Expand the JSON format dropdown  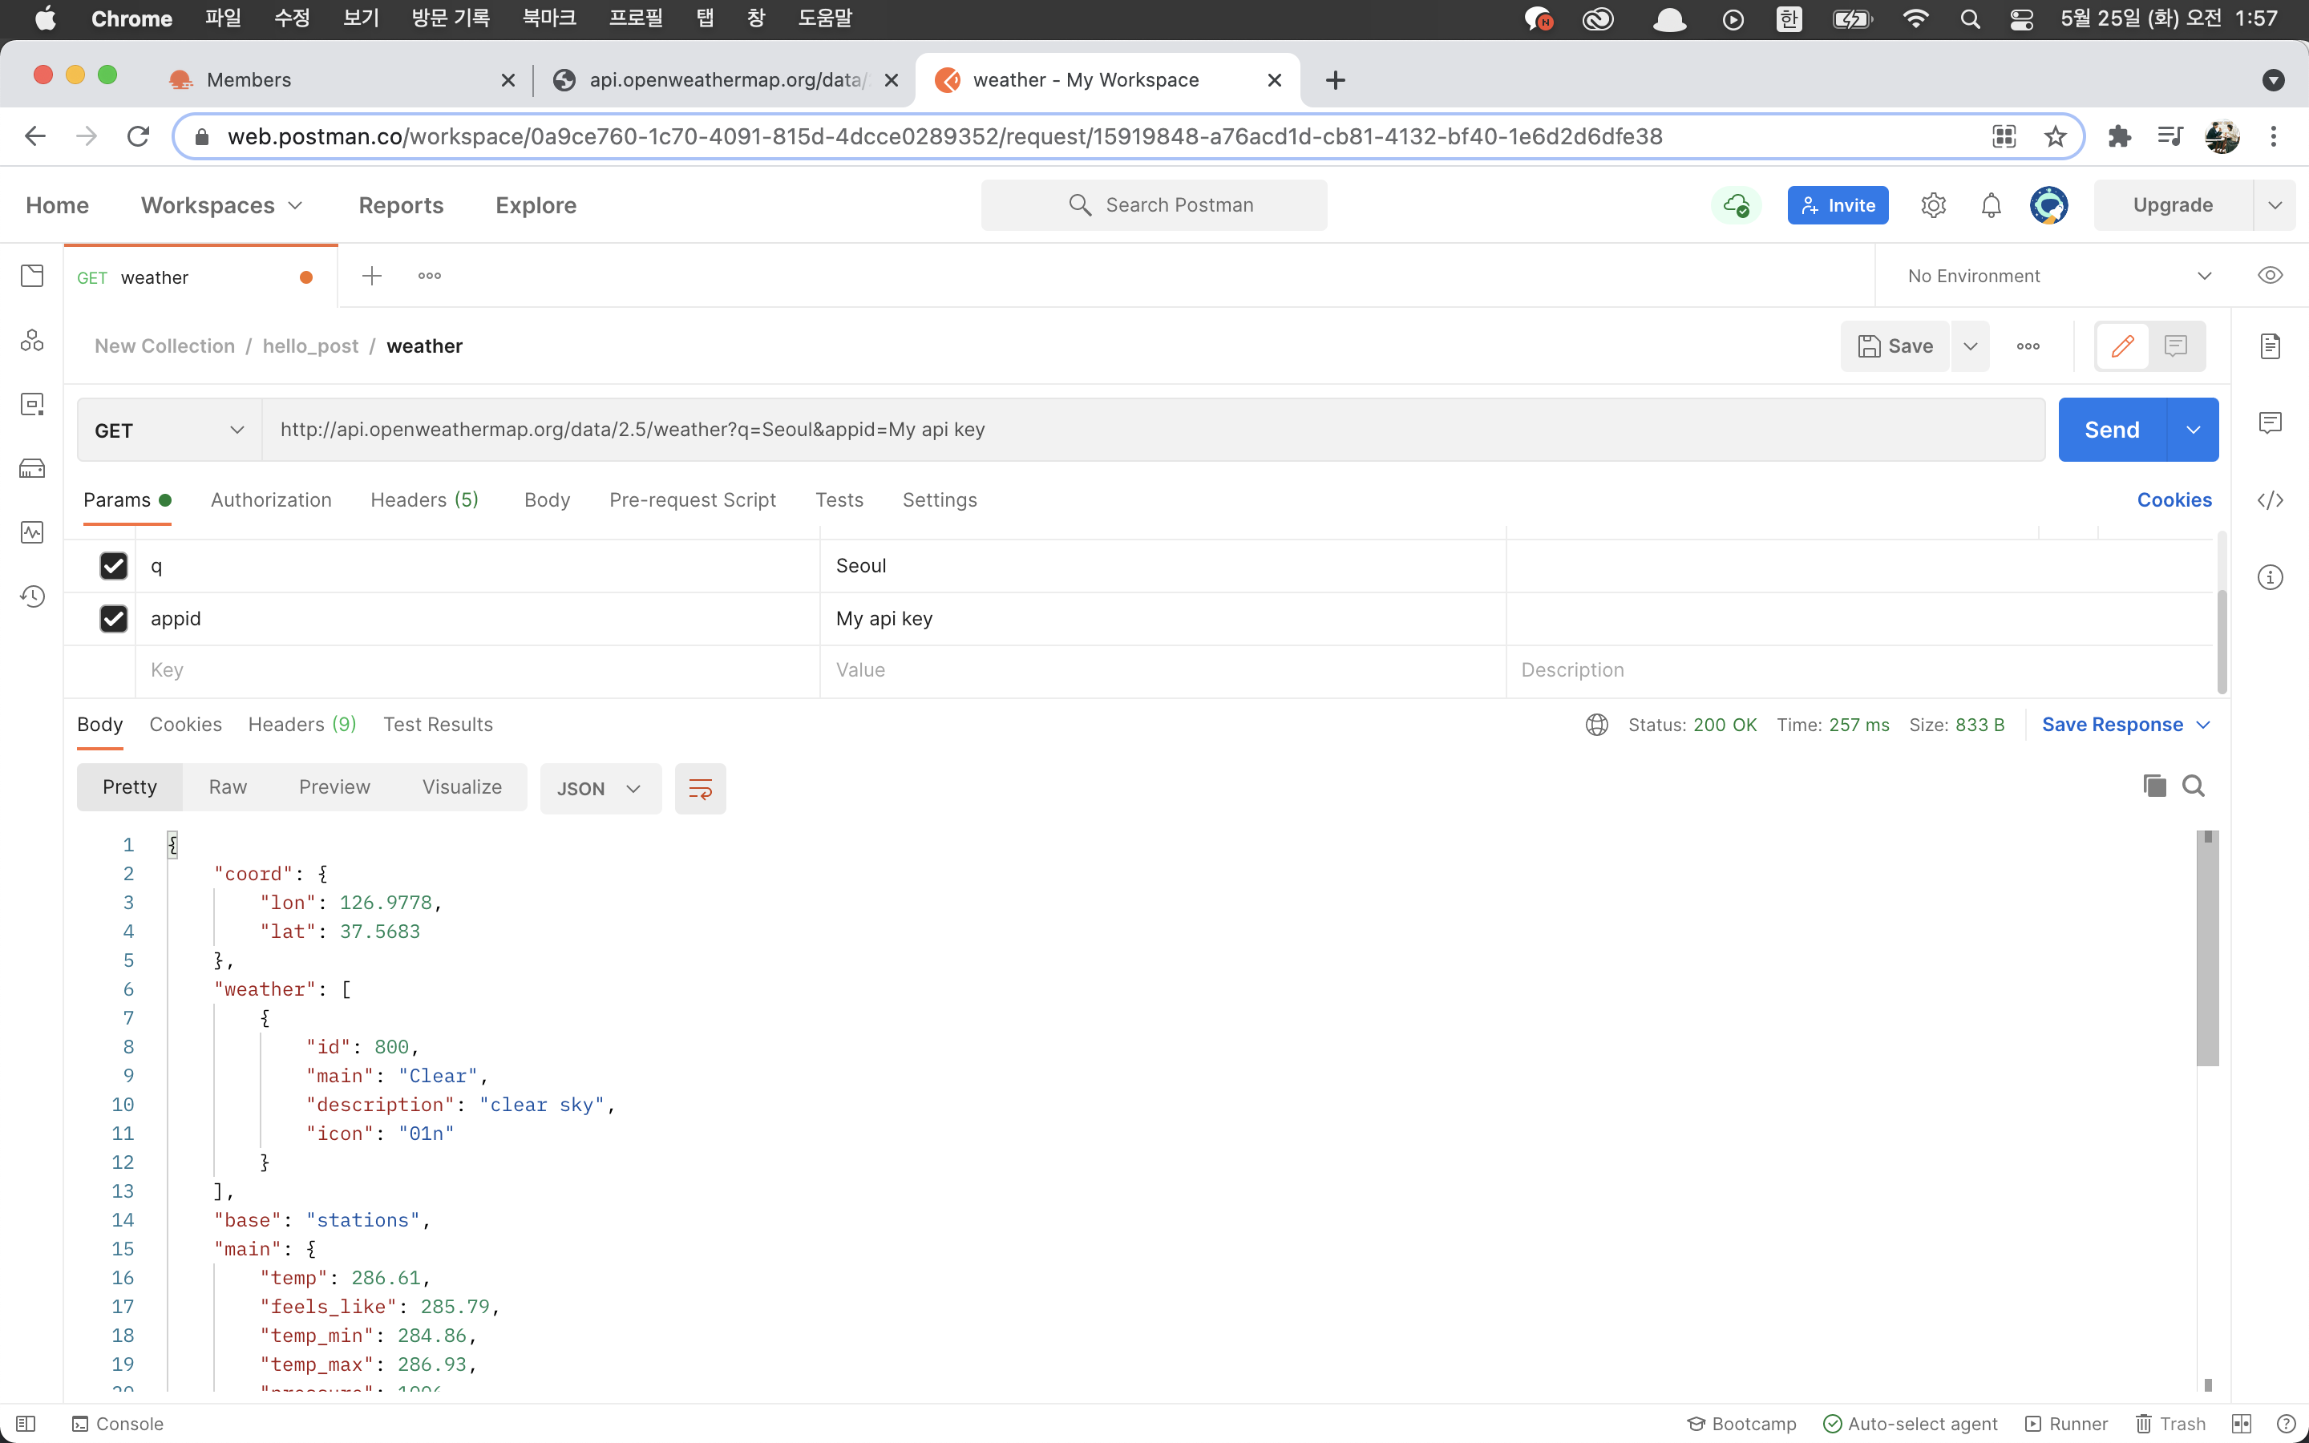(599, 788)
